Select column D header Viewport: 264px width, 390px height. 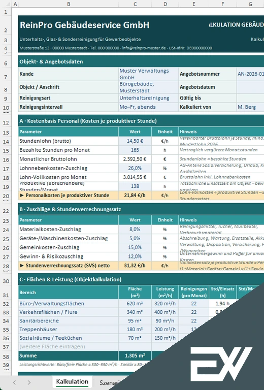click(165, 4)
